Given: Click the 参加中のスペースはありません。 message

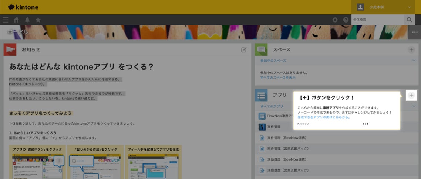Looking at the screenshot, I should [284, 73].
